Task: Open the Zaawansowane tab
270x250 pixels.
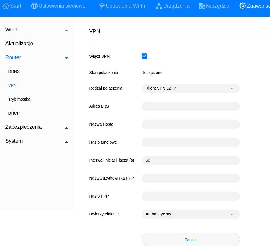Action: point(255,6)
